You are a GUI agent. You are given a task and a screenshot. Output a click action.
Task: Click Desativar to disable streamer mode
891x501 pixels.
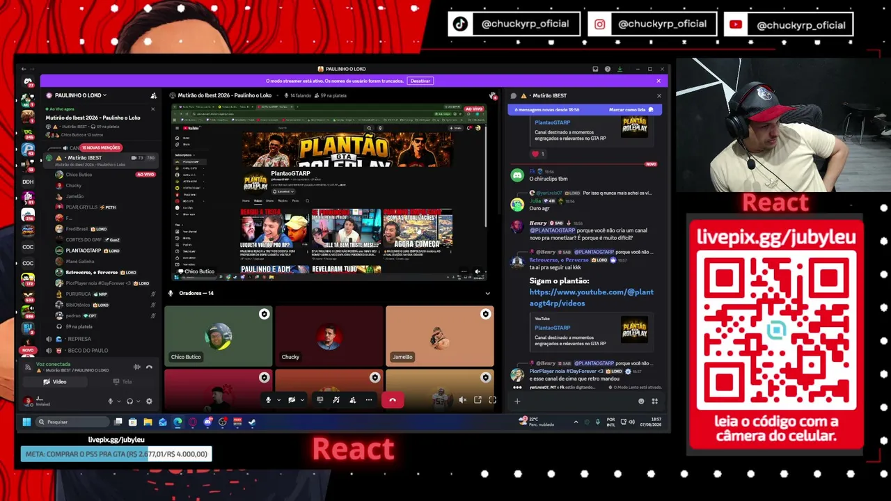tap(420, 81)
